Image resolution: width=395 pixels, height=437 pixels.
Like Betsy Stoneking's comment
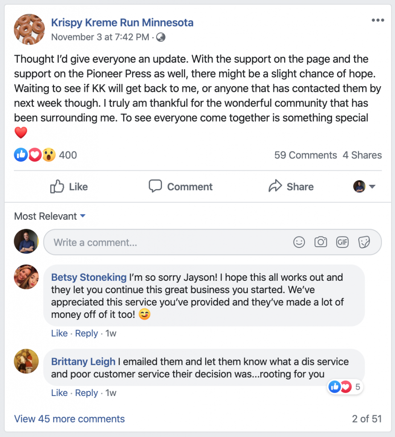[59, 333]
